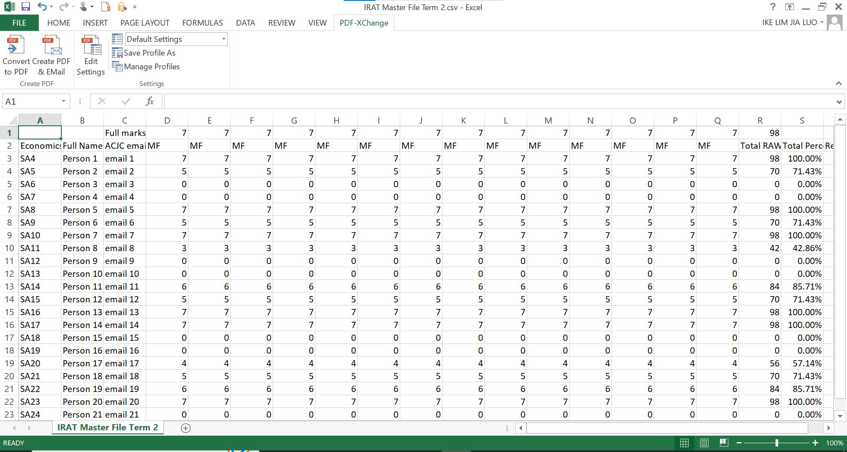Switch to Page Break Preview icon

click(723, 443)
